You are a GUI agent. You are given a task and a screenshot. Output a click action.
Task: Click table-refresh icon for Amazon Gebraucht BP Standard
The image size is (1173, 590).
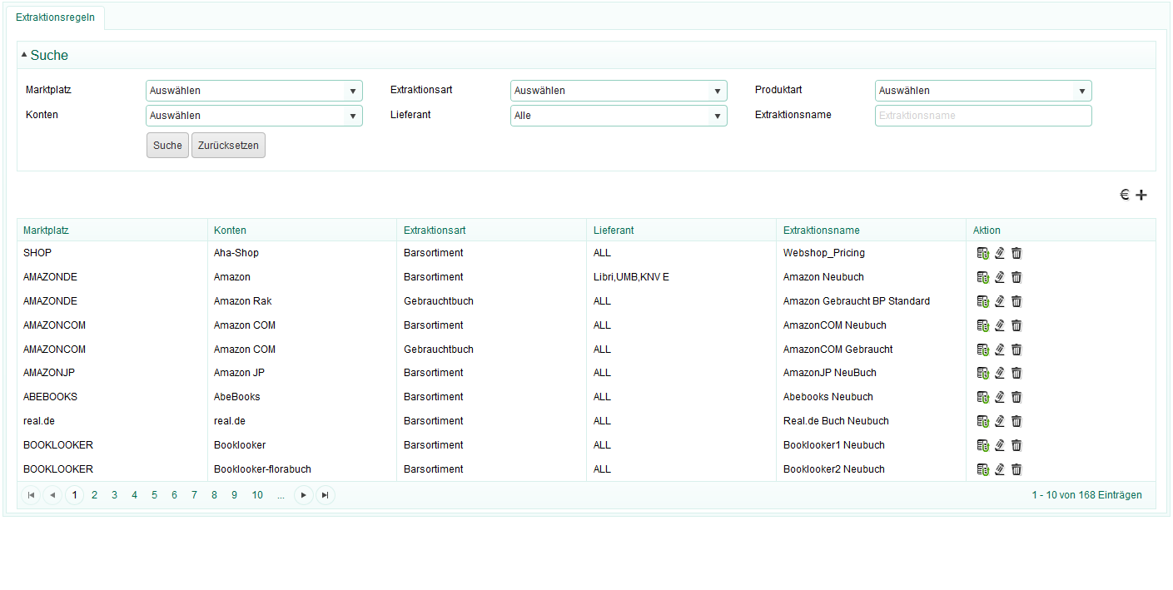pos(983,301)
